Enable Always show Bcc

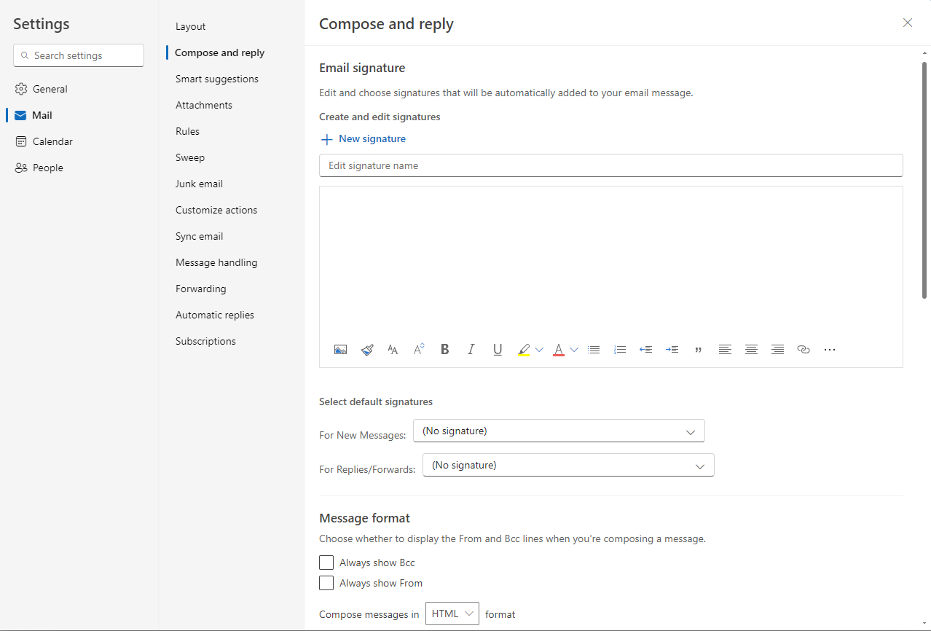(326, 562)
